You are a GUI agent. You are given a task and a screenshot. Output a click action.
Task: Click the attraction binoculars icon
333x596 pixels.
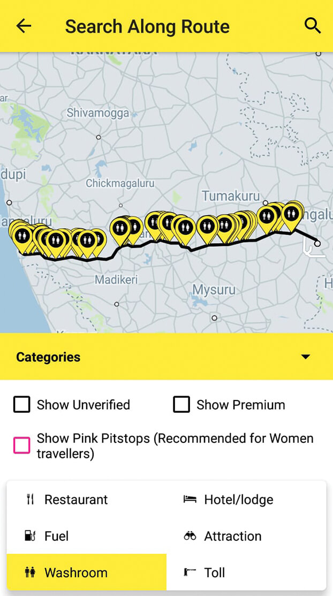(x=190, y=536)
